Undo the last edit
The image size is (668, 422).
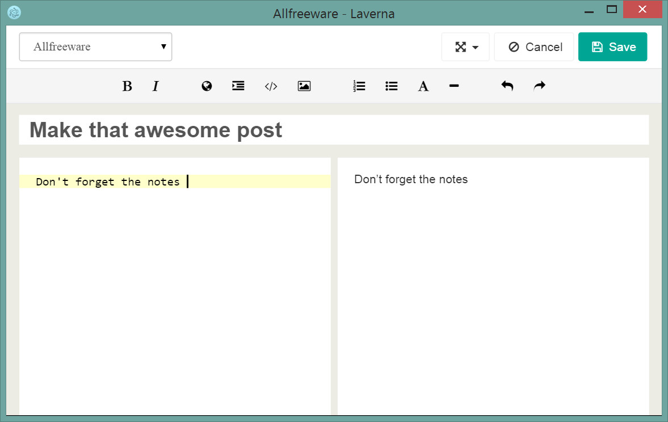(x=507, y=86)
